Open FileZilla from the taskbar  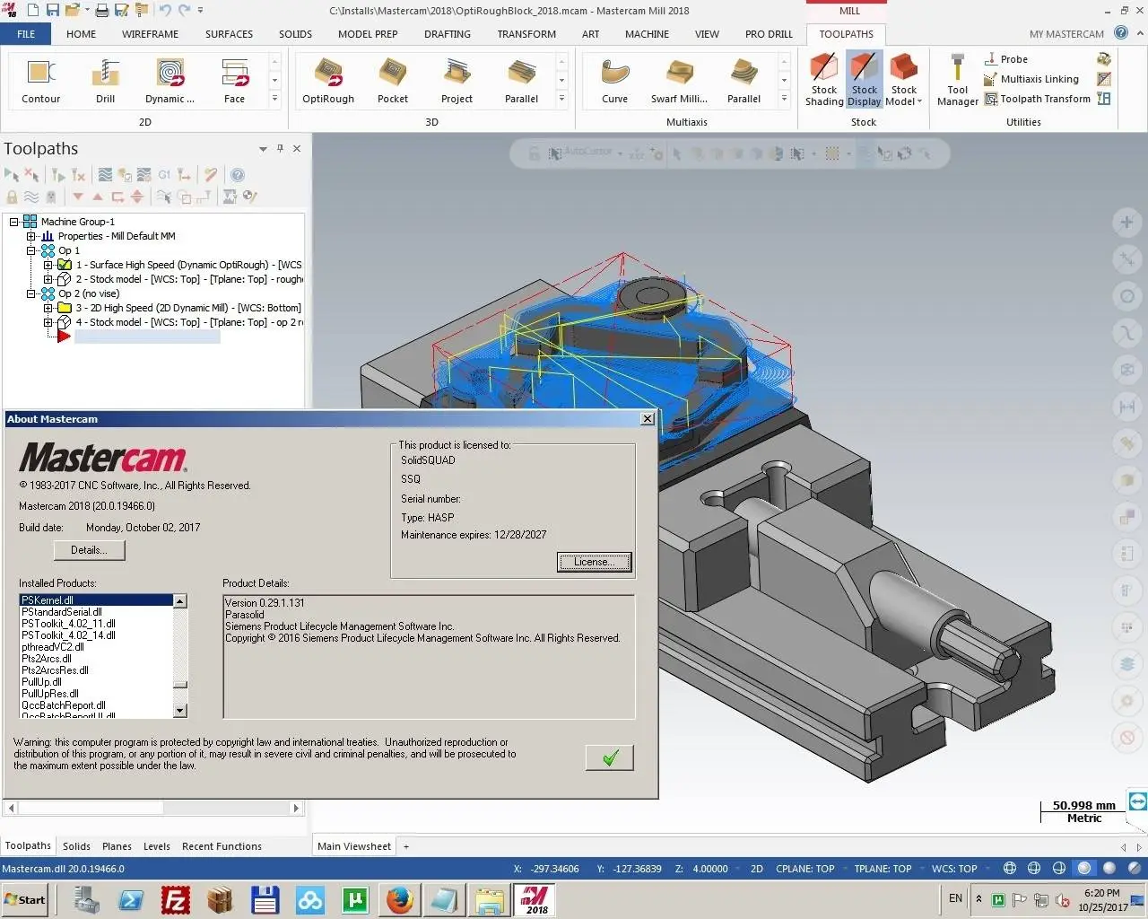pos(175,899)
